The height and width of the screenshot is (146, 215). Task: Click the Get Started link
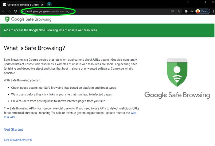click(x=14, y=129)
